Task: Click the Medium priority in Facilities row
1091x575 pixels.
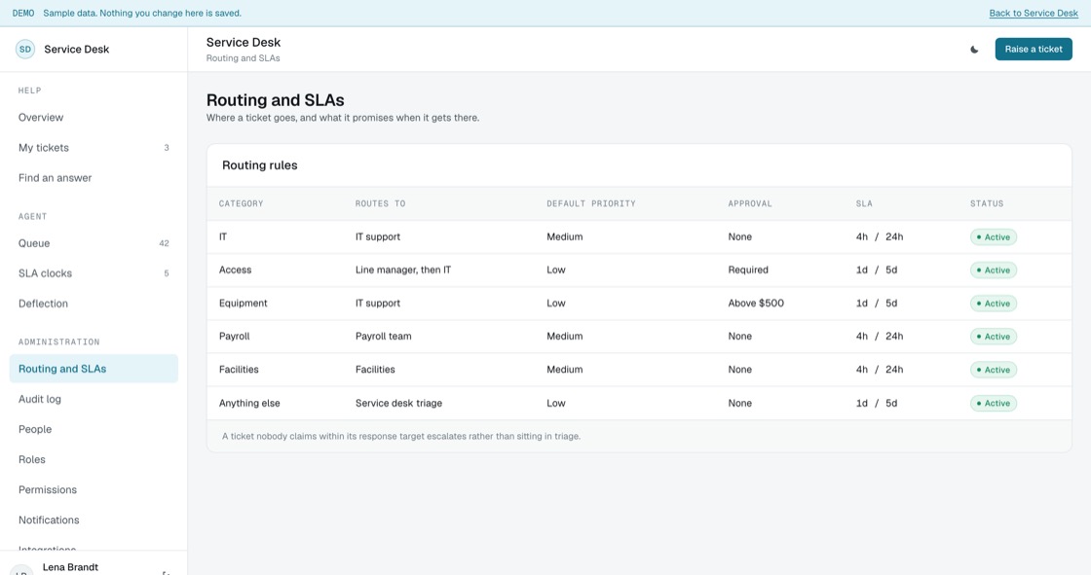Action: 564,370
